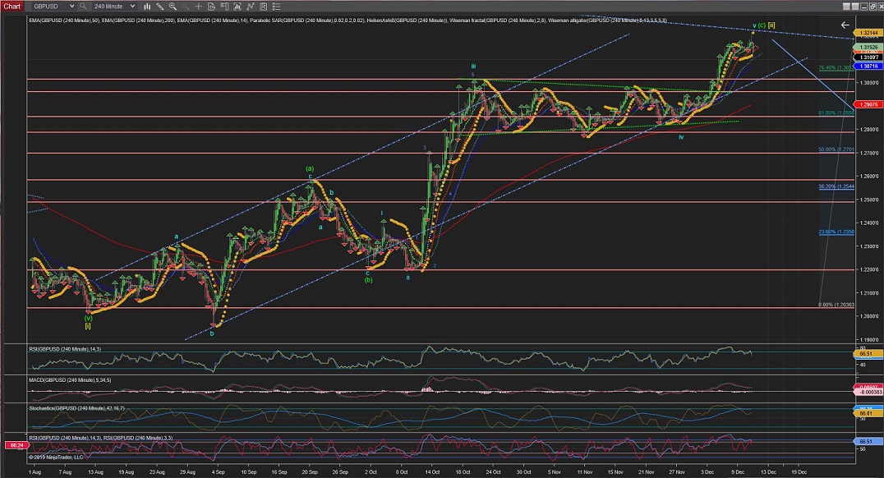Open the strategies toolbar icon
Viewport: 884px width, 478px height.
[263, 7]
